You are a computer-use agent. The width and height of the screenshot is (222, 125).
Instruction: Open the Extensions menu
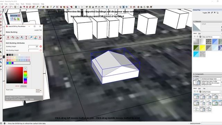pyautogui.click(x=36, y=4)
